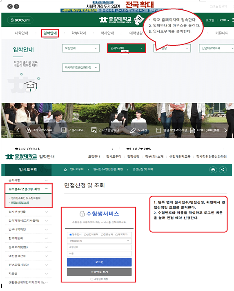This screenshot has height=291, width=234.
Task: Open the 커뮤니티 main menu
Action: click(222, 33)
